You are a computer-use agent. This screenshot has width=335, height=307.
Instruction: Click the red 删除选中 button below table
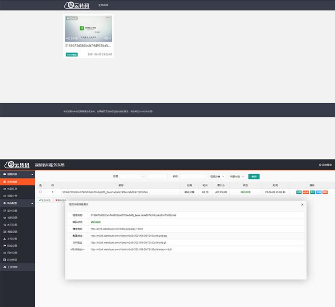point(61,200)
